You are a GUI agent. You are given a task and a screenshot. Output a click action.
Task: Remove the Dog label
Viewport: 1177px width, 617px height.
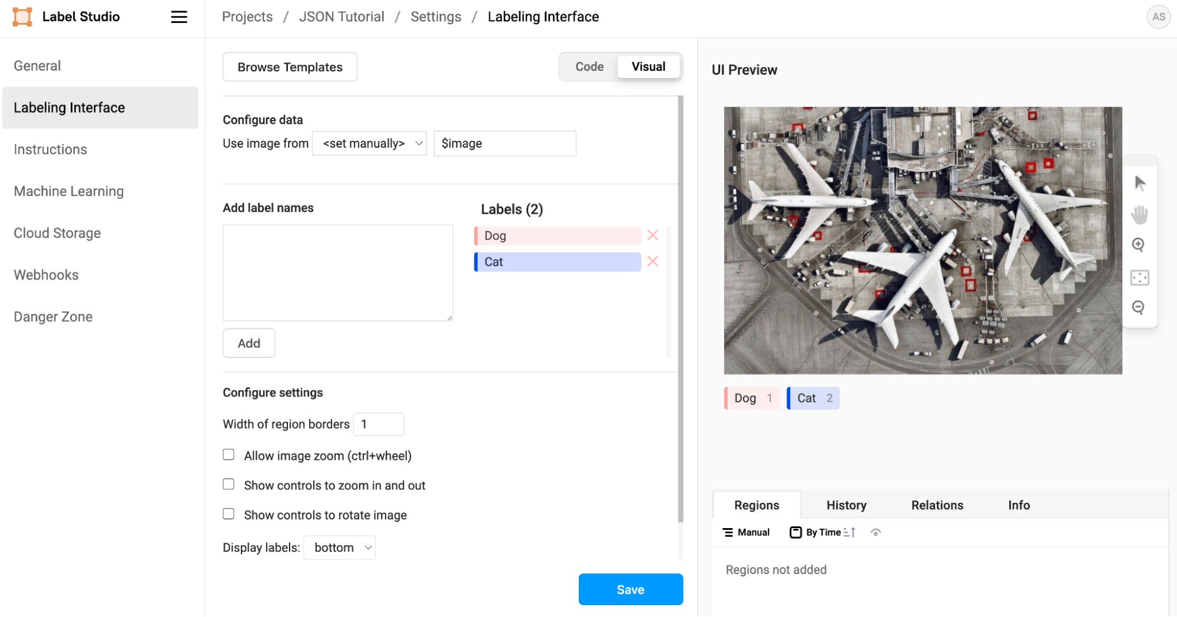pos(652,235)
